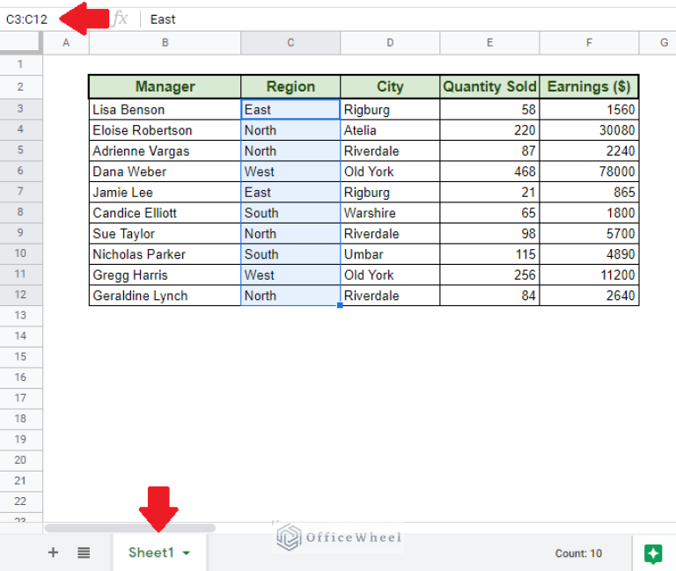Image resolution: width=676 pixels, height=571 pixels.
Task: Open the Count: 10 summary dropdown
Action: (578, 553)
